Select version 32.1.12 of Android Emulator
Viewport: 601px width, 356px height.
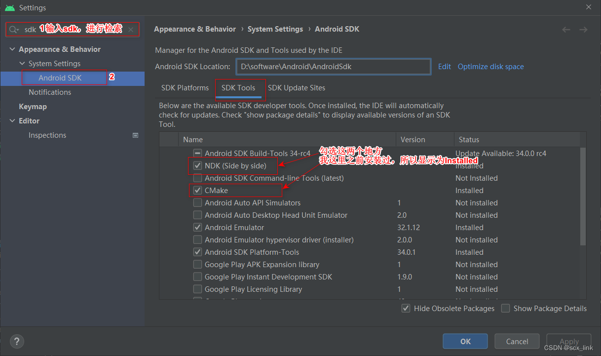[x=409, y=228]
